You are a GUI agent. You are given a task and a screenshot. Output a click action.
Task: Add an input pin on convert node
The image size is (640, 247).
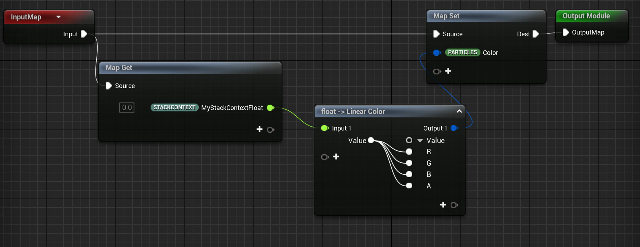[x=336, y=156]
